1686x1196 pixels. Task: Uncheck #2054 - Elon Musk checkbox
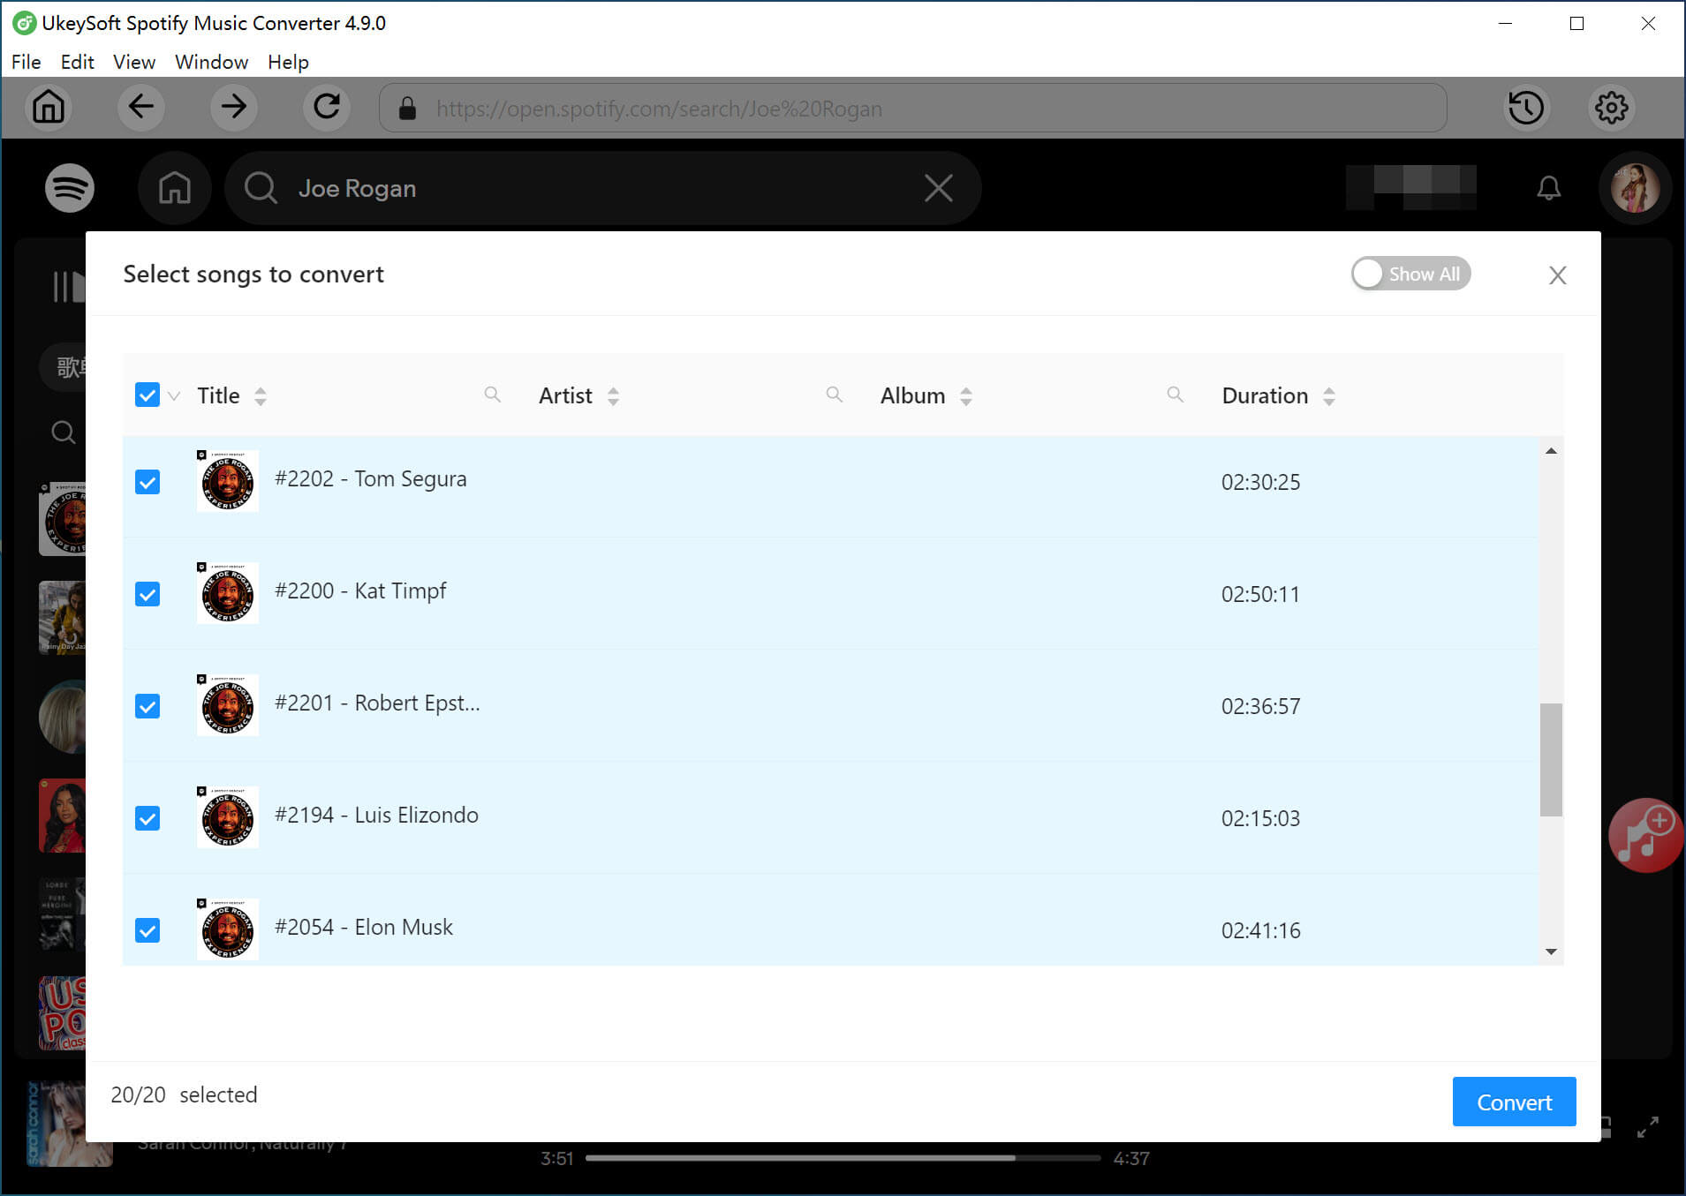point(147,930)
